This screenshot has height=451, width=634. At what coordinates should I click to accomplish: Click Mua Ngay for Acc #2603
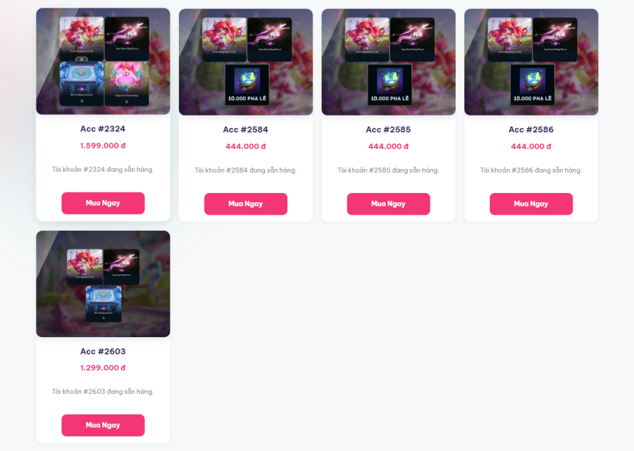click(x=103, y=425)
